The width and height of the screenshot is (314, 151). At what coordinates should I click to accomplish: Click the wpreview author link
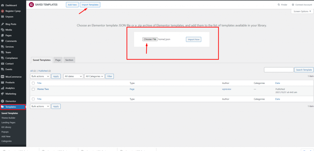[x=227, y=89]
